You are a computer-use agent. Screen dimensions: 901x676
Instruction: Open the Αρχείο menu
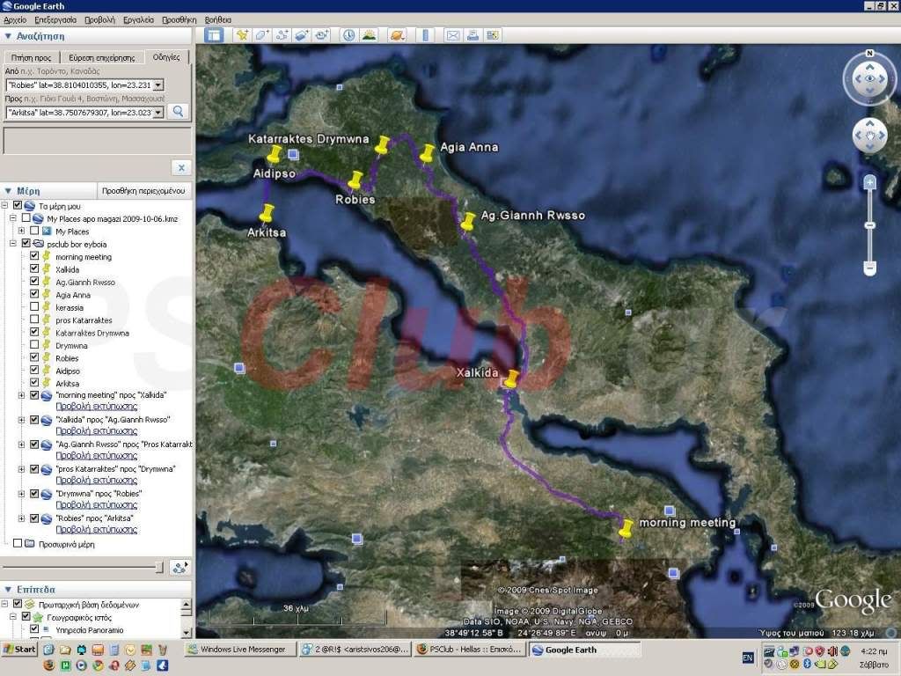15,19
